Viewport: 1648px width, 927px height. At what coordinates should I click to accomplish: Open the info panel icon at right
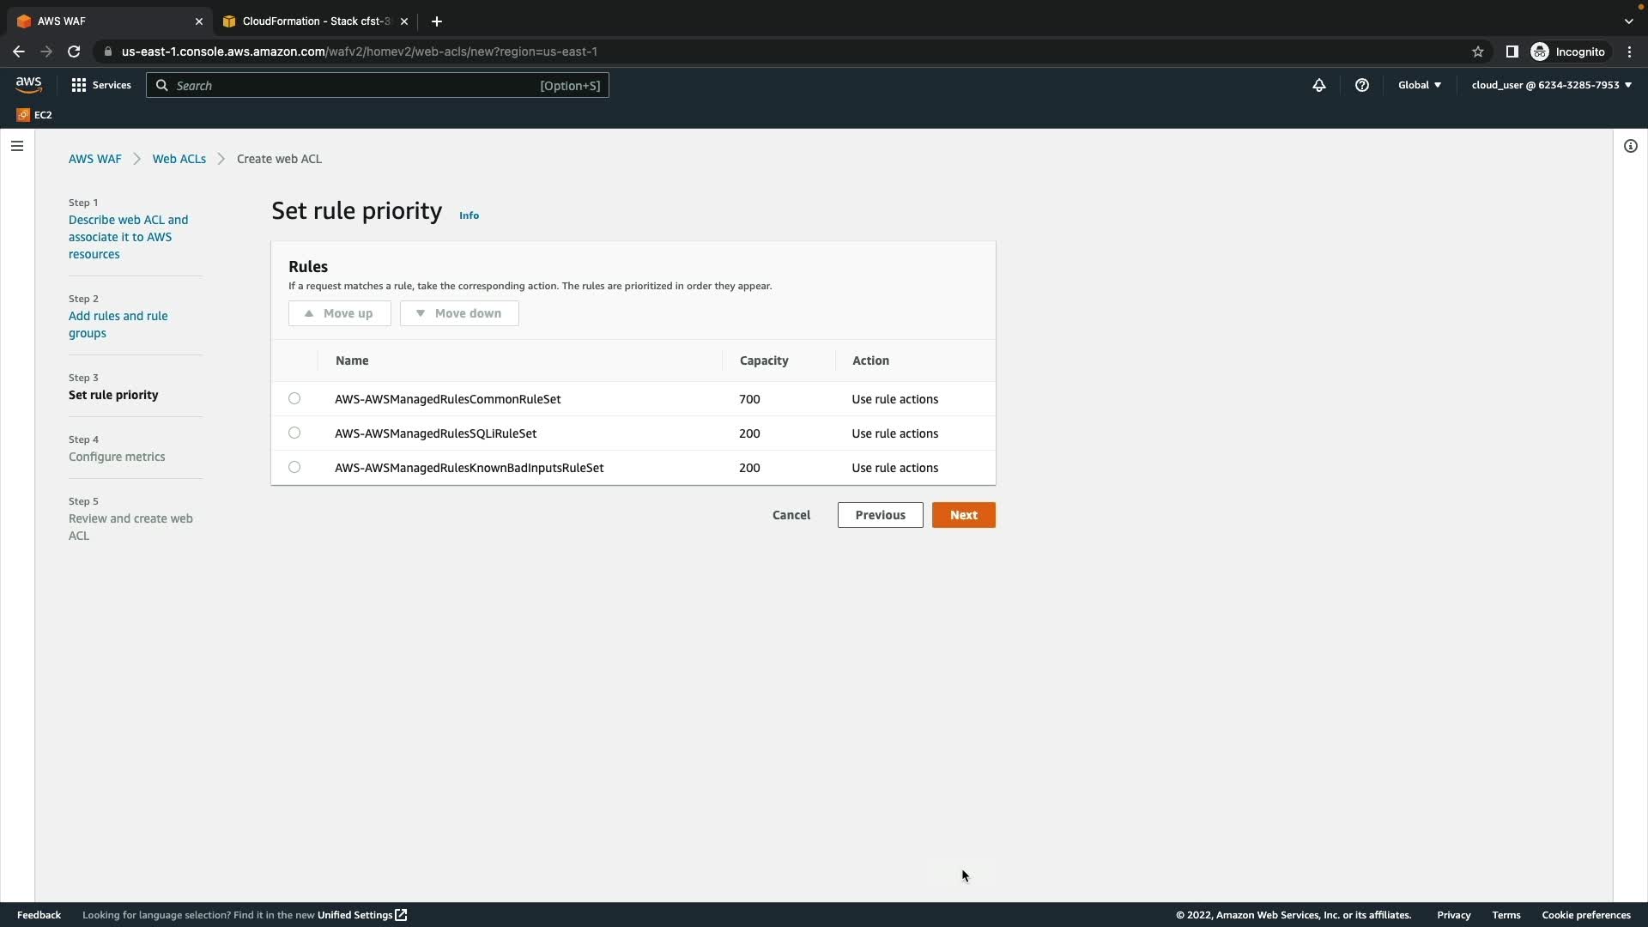pyautogui.click(x=1630, y=146)
